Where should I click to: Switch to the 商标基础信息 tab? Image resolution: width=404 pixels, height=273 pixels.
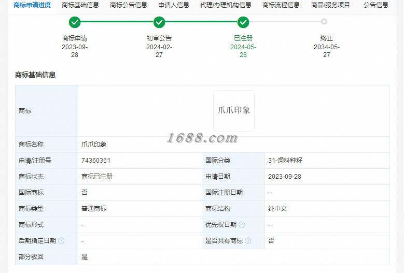point(80,5)
